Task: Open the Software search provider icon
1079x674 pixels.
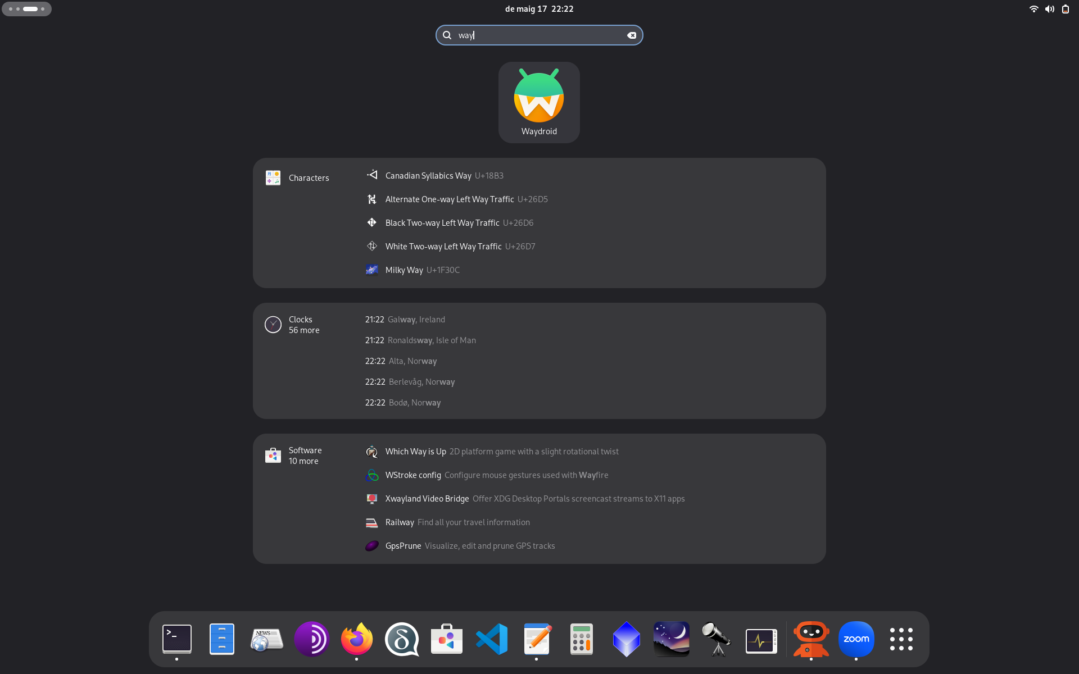Action: [x=273, y=456]
